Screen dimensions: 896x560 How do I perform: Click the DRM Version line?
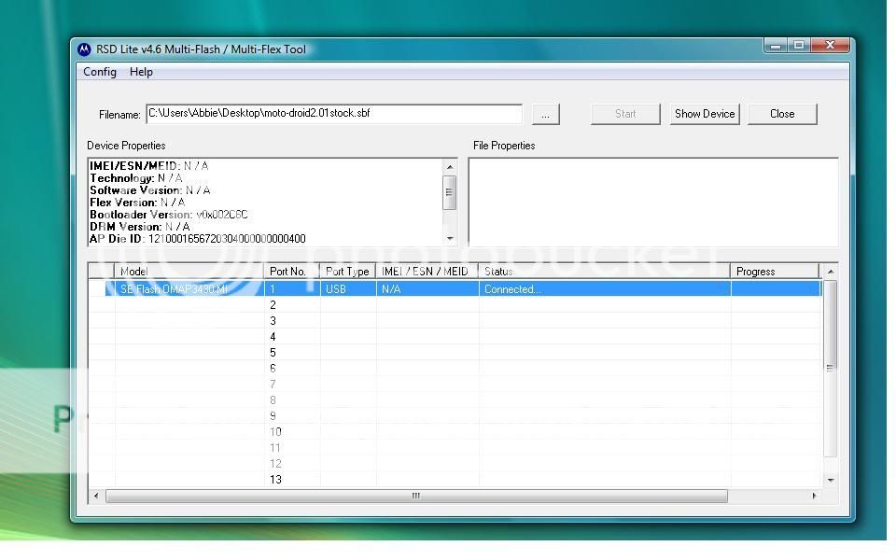(x=139, y=227)
